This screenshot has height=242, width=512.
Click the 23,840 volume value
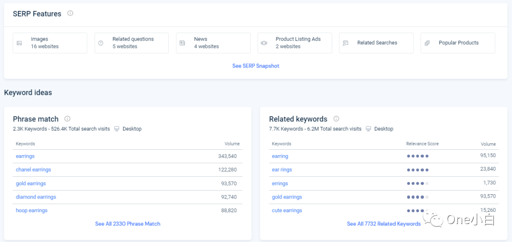[488, 169]
